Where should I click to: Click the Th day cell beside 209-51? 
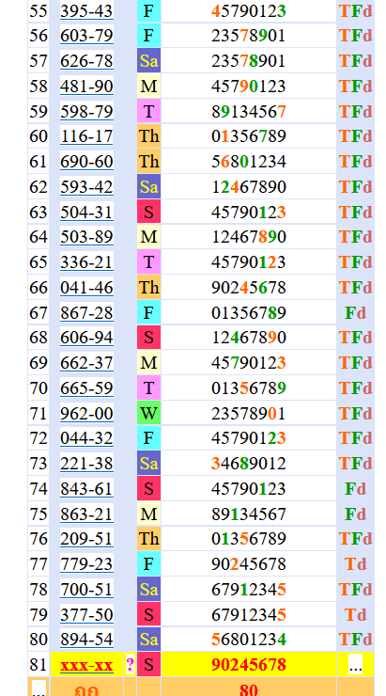(x=148, y=539)
